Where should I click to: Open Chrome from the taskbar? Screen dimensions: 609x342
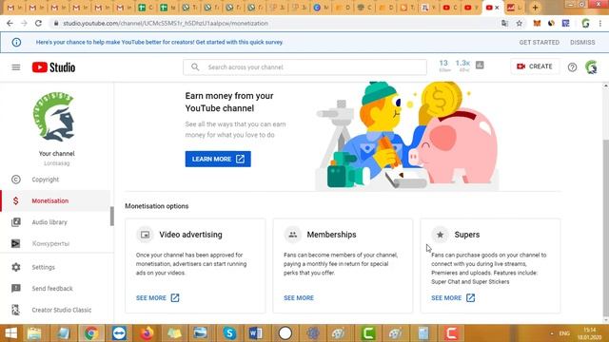pyautogui.click(x=91, y=333)
